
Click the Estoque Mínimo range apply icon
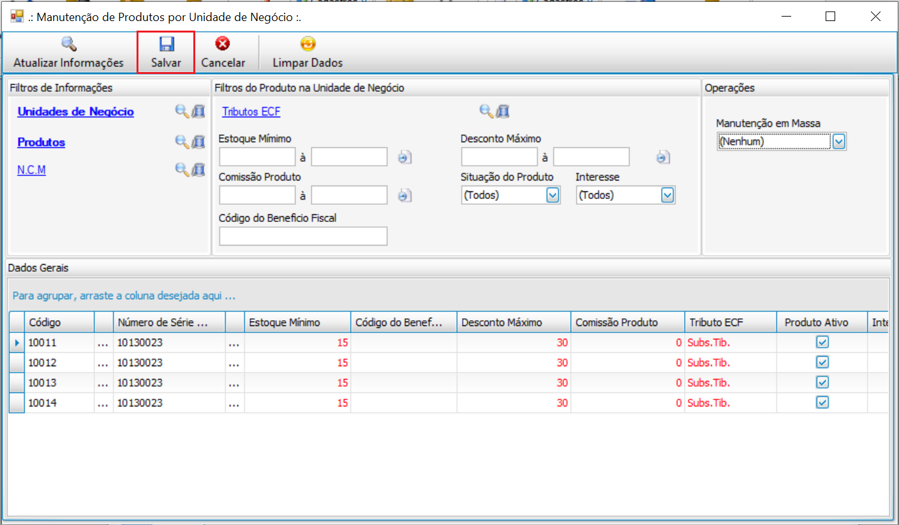pyautogui.click(x=405, y=158)
